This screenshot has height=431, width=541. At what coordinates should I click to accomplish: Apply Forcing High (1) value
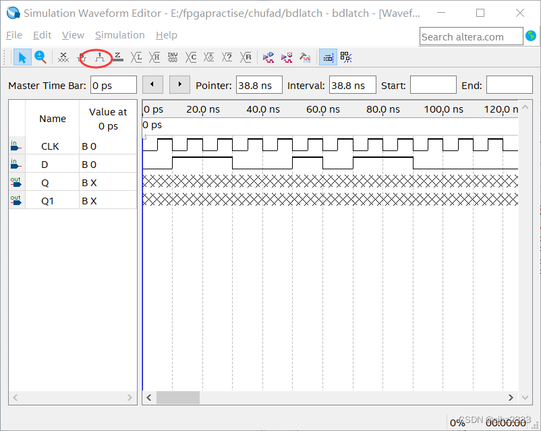(x=100, y=57)
